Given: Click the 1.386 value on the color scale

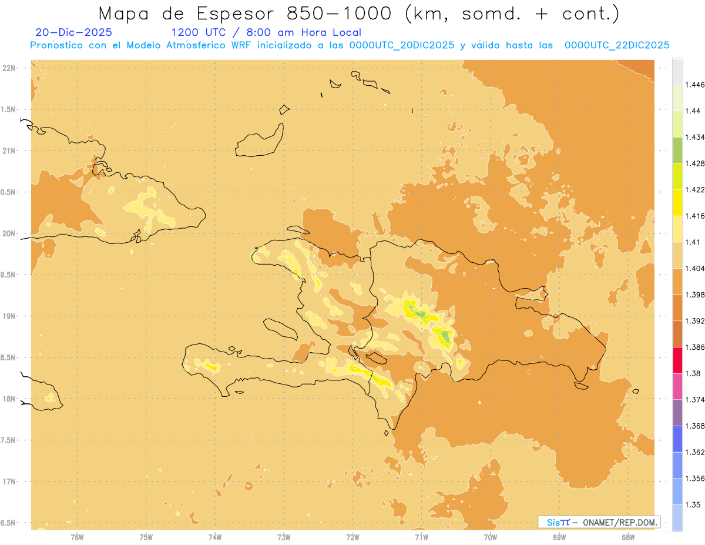Looking at the screenshot, I should click(x=695, y=347).
